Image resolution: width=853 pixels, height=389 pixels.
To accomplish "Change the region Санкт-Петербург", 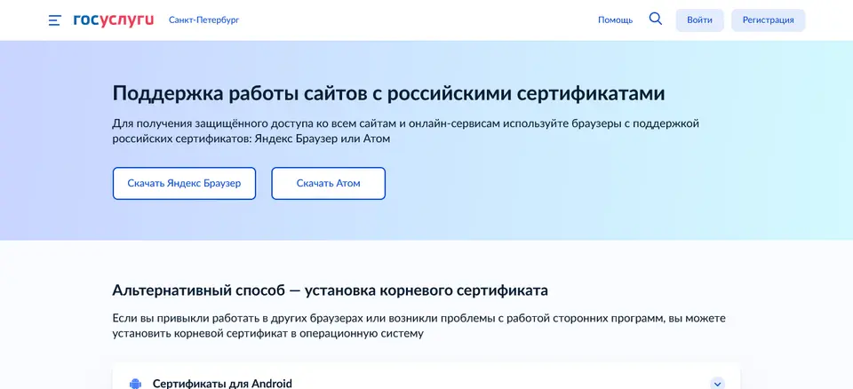I will point(204,20).
